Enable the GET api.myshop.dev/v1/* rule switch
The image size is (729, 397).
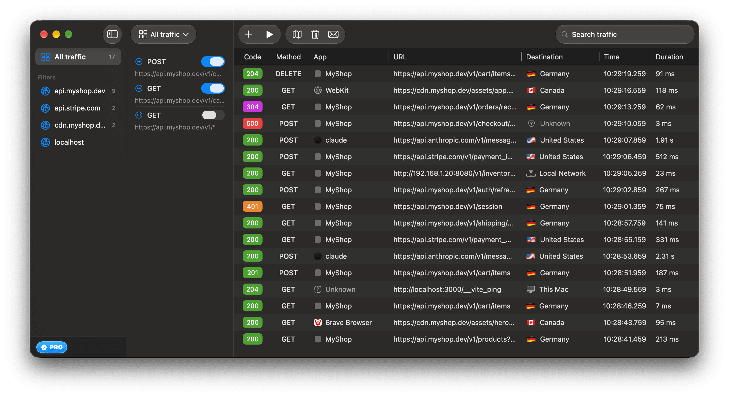213,115
